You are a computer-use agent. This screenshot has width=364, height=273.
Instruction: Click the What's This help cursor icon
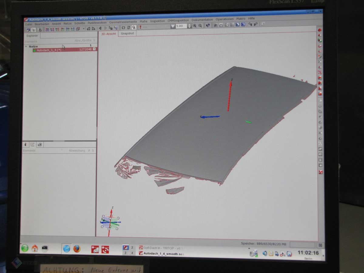pyautogui.click(x=208, y=26)
